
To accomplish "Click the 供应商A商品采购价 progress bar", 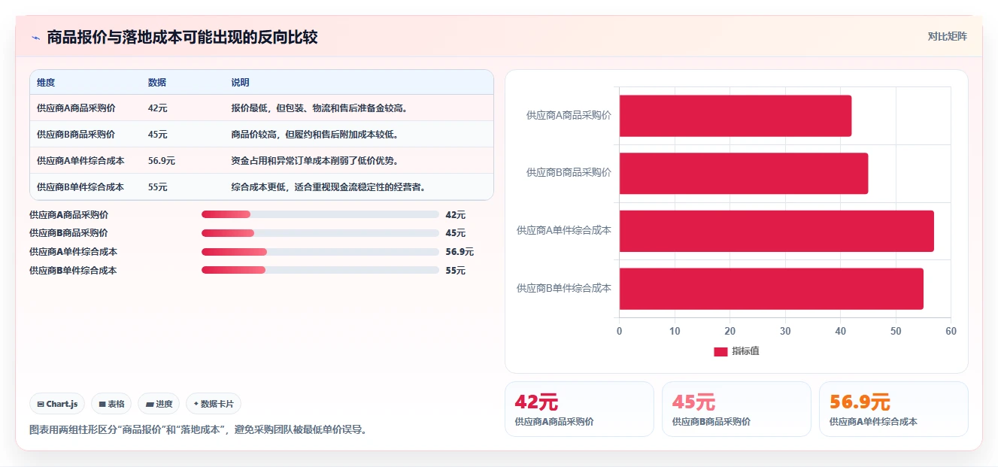I will pos(320,214).
